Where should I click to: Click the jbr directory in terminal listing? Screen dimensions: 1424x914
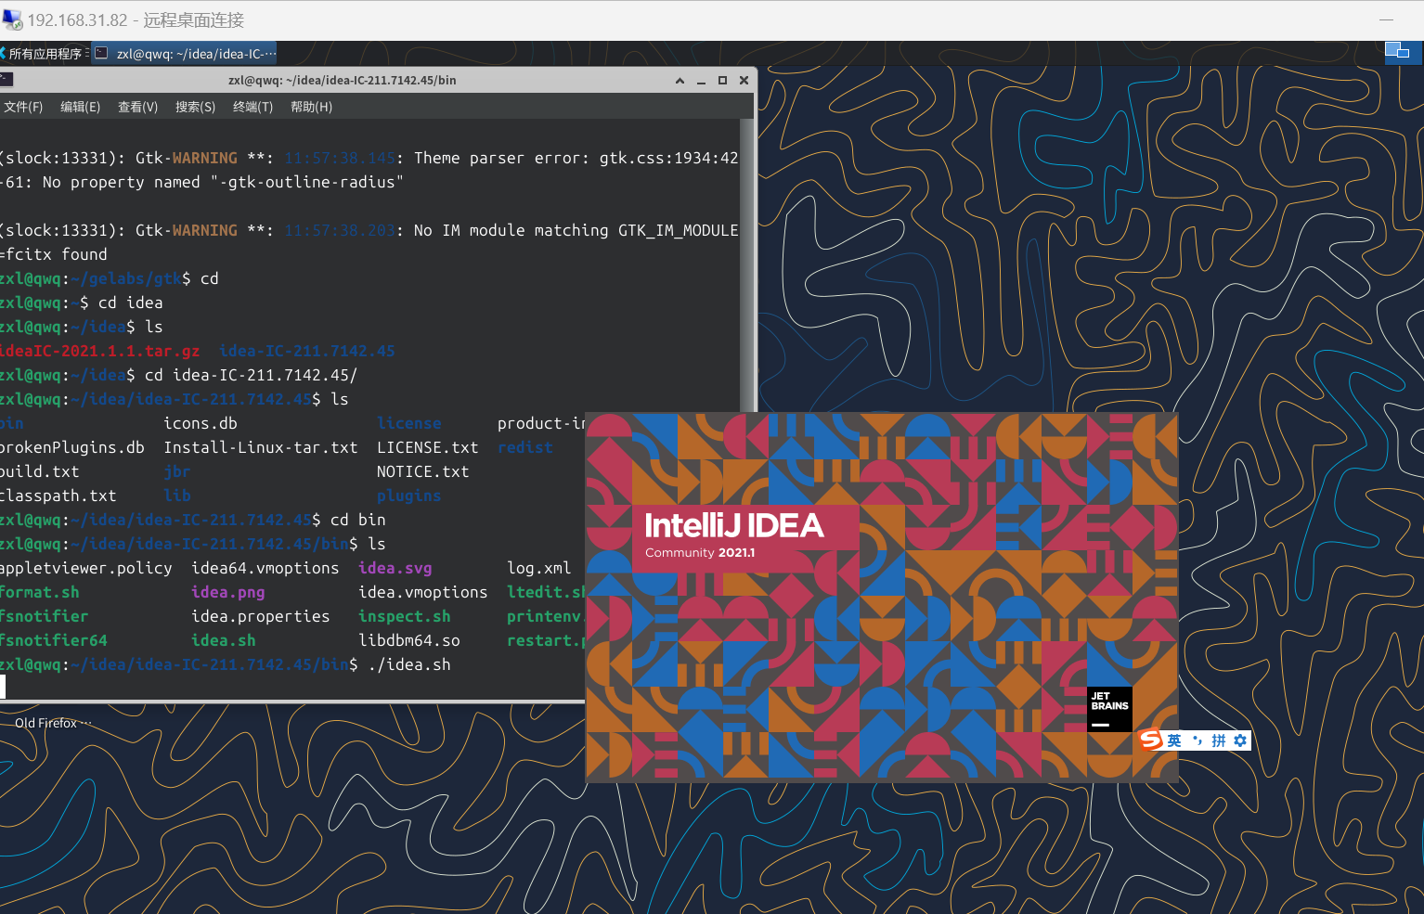pyautogui.click(x=177, y=471)
